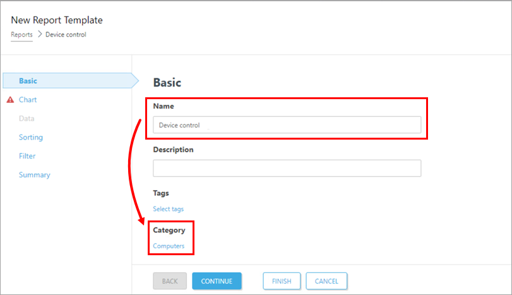This screenshot has width=512, height=295.
Task: Click the Device control breadcrumb text
Action: tap(66, 35)
